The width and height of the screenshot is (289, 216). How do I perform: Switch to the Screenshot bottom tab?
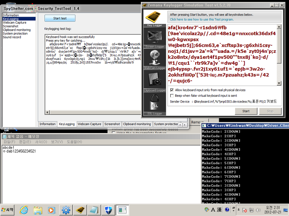(112, 124)
